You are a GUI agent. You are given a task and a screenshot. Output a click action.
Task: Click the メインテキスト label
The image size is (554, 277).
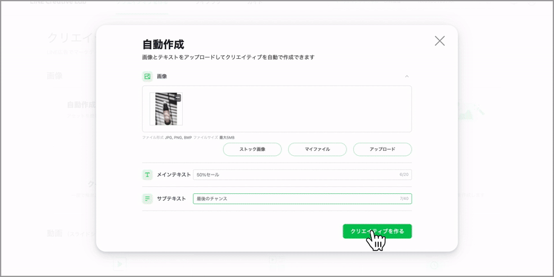click(174, 175)
